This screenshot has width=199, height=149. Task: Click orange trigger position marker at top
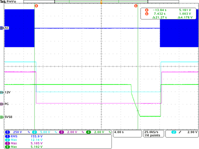pyautogui.click(x=101, y=2)
